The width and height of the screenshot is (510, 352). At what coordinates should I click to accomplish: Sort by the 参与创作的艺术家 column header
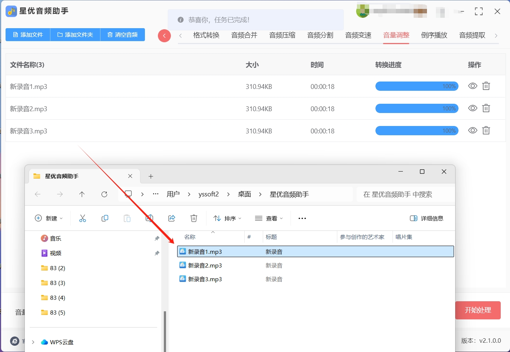362,237
